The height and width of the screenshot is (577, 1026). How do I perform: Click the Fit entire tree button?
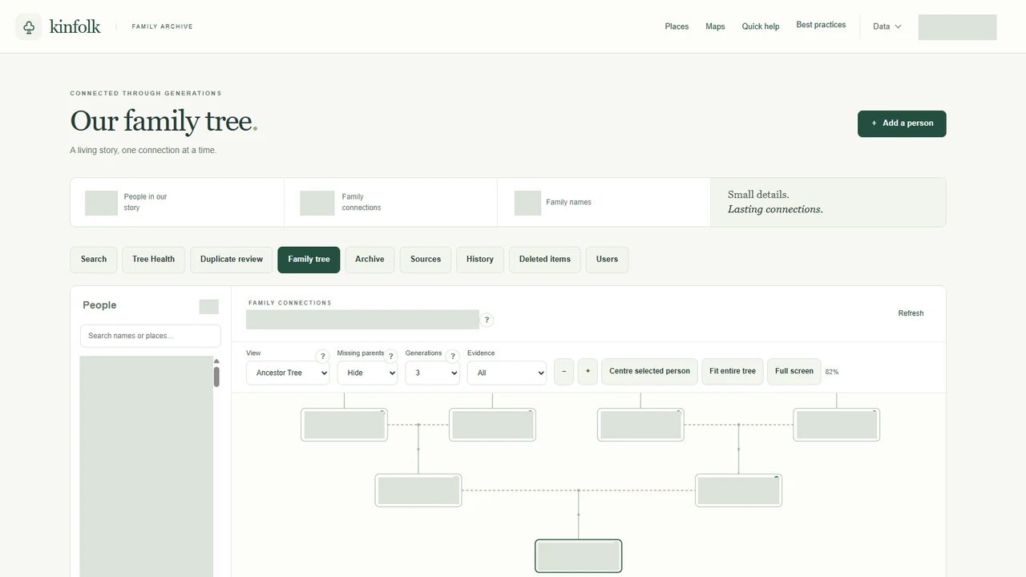733,371
